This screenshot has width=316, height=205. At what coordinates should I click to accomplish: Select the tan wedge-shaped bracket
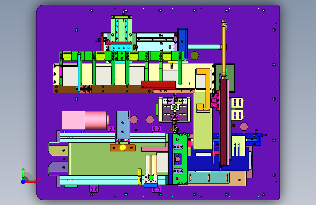pyautogui.click(x=58, y=151)
